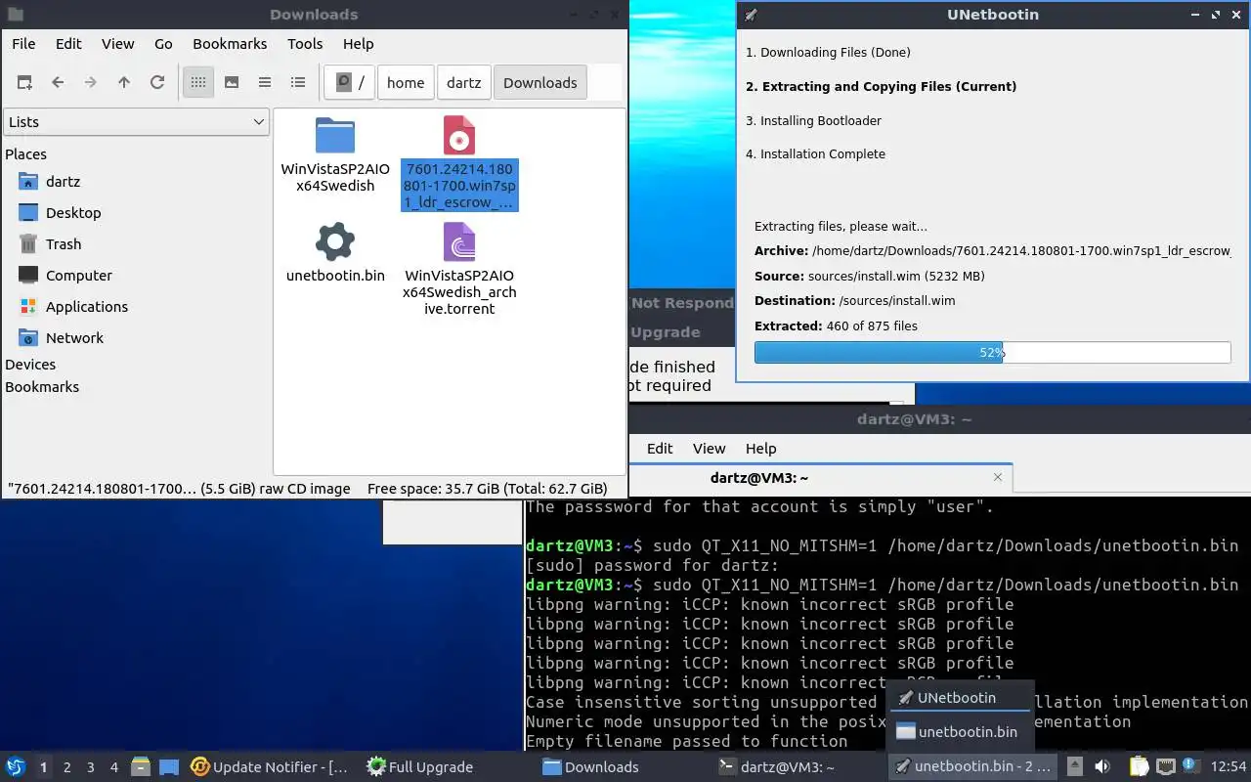
Task: Open the network tray icon
Action: click(1165, 767)
